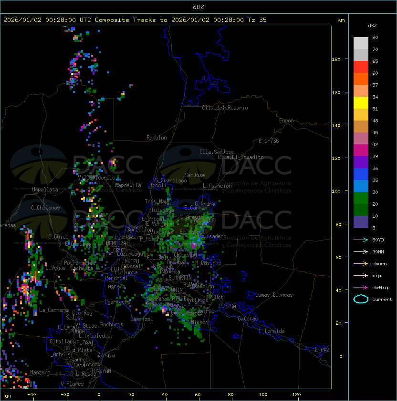Click the dBZ title at top of window
397x401 pixels.
pos(198,7)
